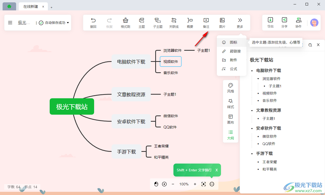Select the 安卓软件下载 node on canvas

pos(131,121)
